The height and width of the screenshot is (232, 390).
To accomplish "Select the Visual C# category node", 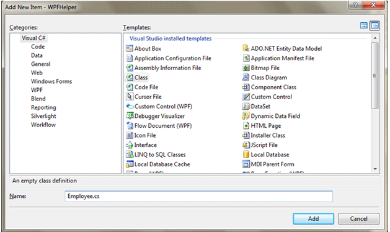I will (x=33, y=38).
